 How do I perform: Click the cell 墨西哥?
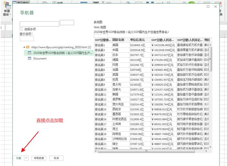coord(121,114)
